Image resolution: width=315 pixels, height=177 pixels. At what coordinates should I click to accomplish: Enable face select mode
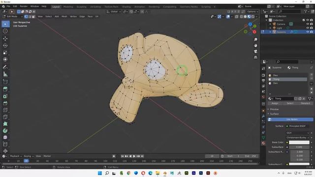pos(33,16)
